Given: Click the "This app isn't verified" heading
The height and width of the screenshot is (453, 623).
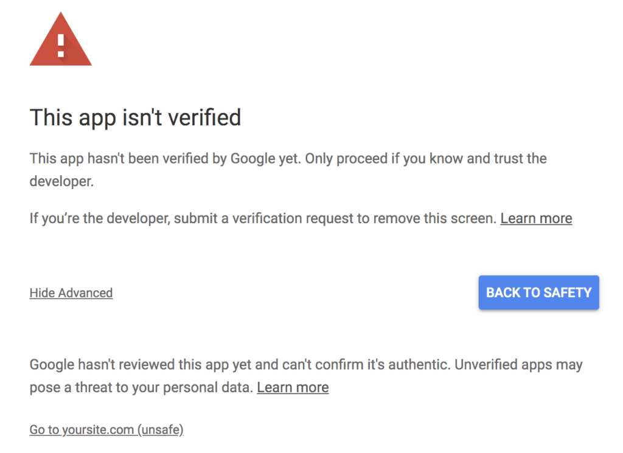Looking at the screenshot, I should click(x=135, y=117).
